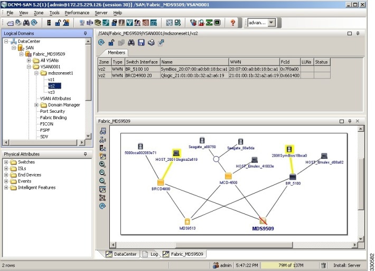Switch to the DataCenter bottom tab
375x271 pixels.
(121, 254)
